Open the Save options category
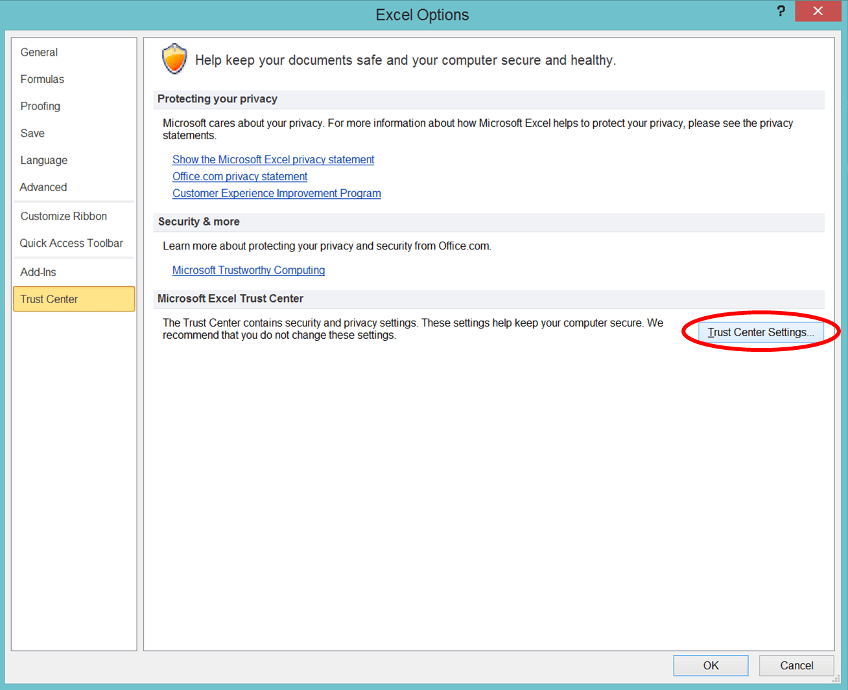This screenshot has width=848, height=690. pyautogui.click(x=74, y=133)
